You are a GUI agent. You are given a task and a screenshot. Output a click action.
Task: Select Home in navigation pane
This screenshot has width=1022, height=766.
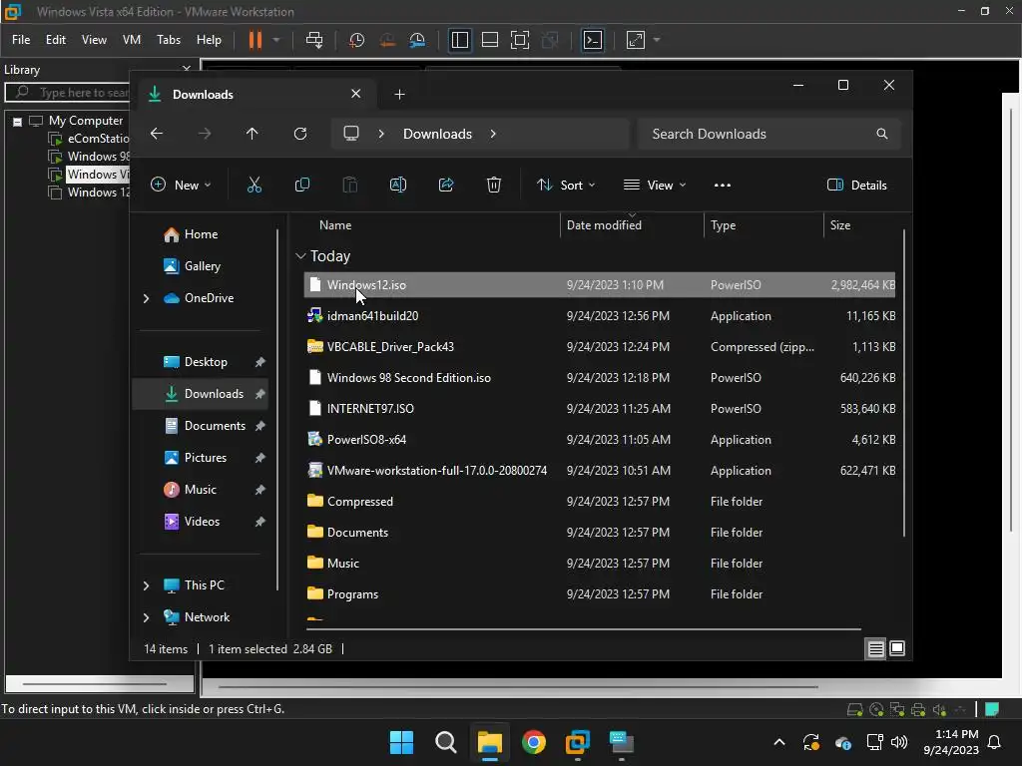[x=201, y=234]
